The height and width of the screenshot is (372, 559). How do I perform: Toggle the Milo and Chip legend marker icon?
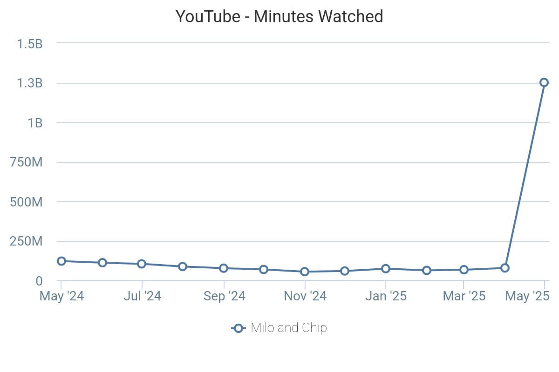click(x=238, y=328)
